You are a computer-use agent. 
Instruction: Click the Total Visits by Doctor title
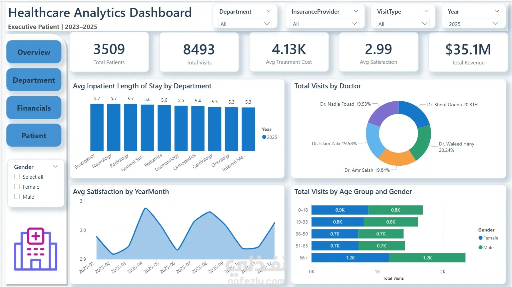327,86
